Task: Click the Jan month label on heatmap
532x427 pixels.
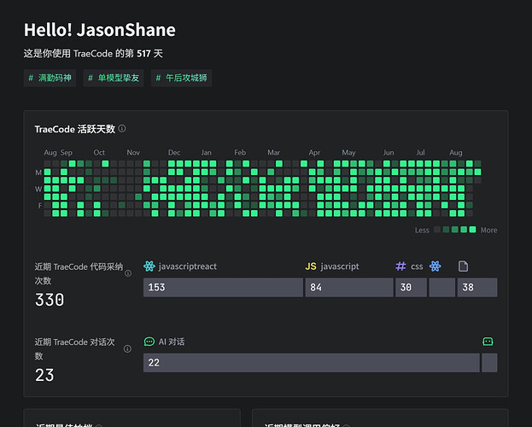Action: [207, 153]
